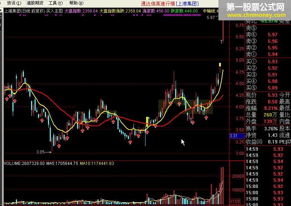The height and width of the screenshot is (206, 291).
Task: Click the 收益(三) 0.19 value
Action: pyautogui.click(x=273, y=142)
